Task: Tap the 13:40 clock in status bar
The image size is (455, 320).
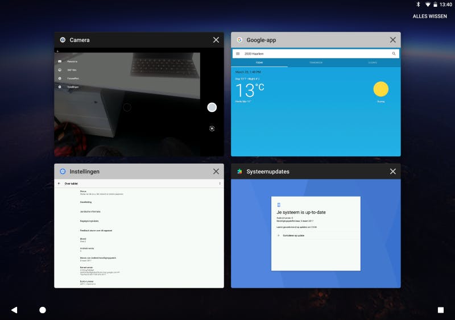Action: 446,5
